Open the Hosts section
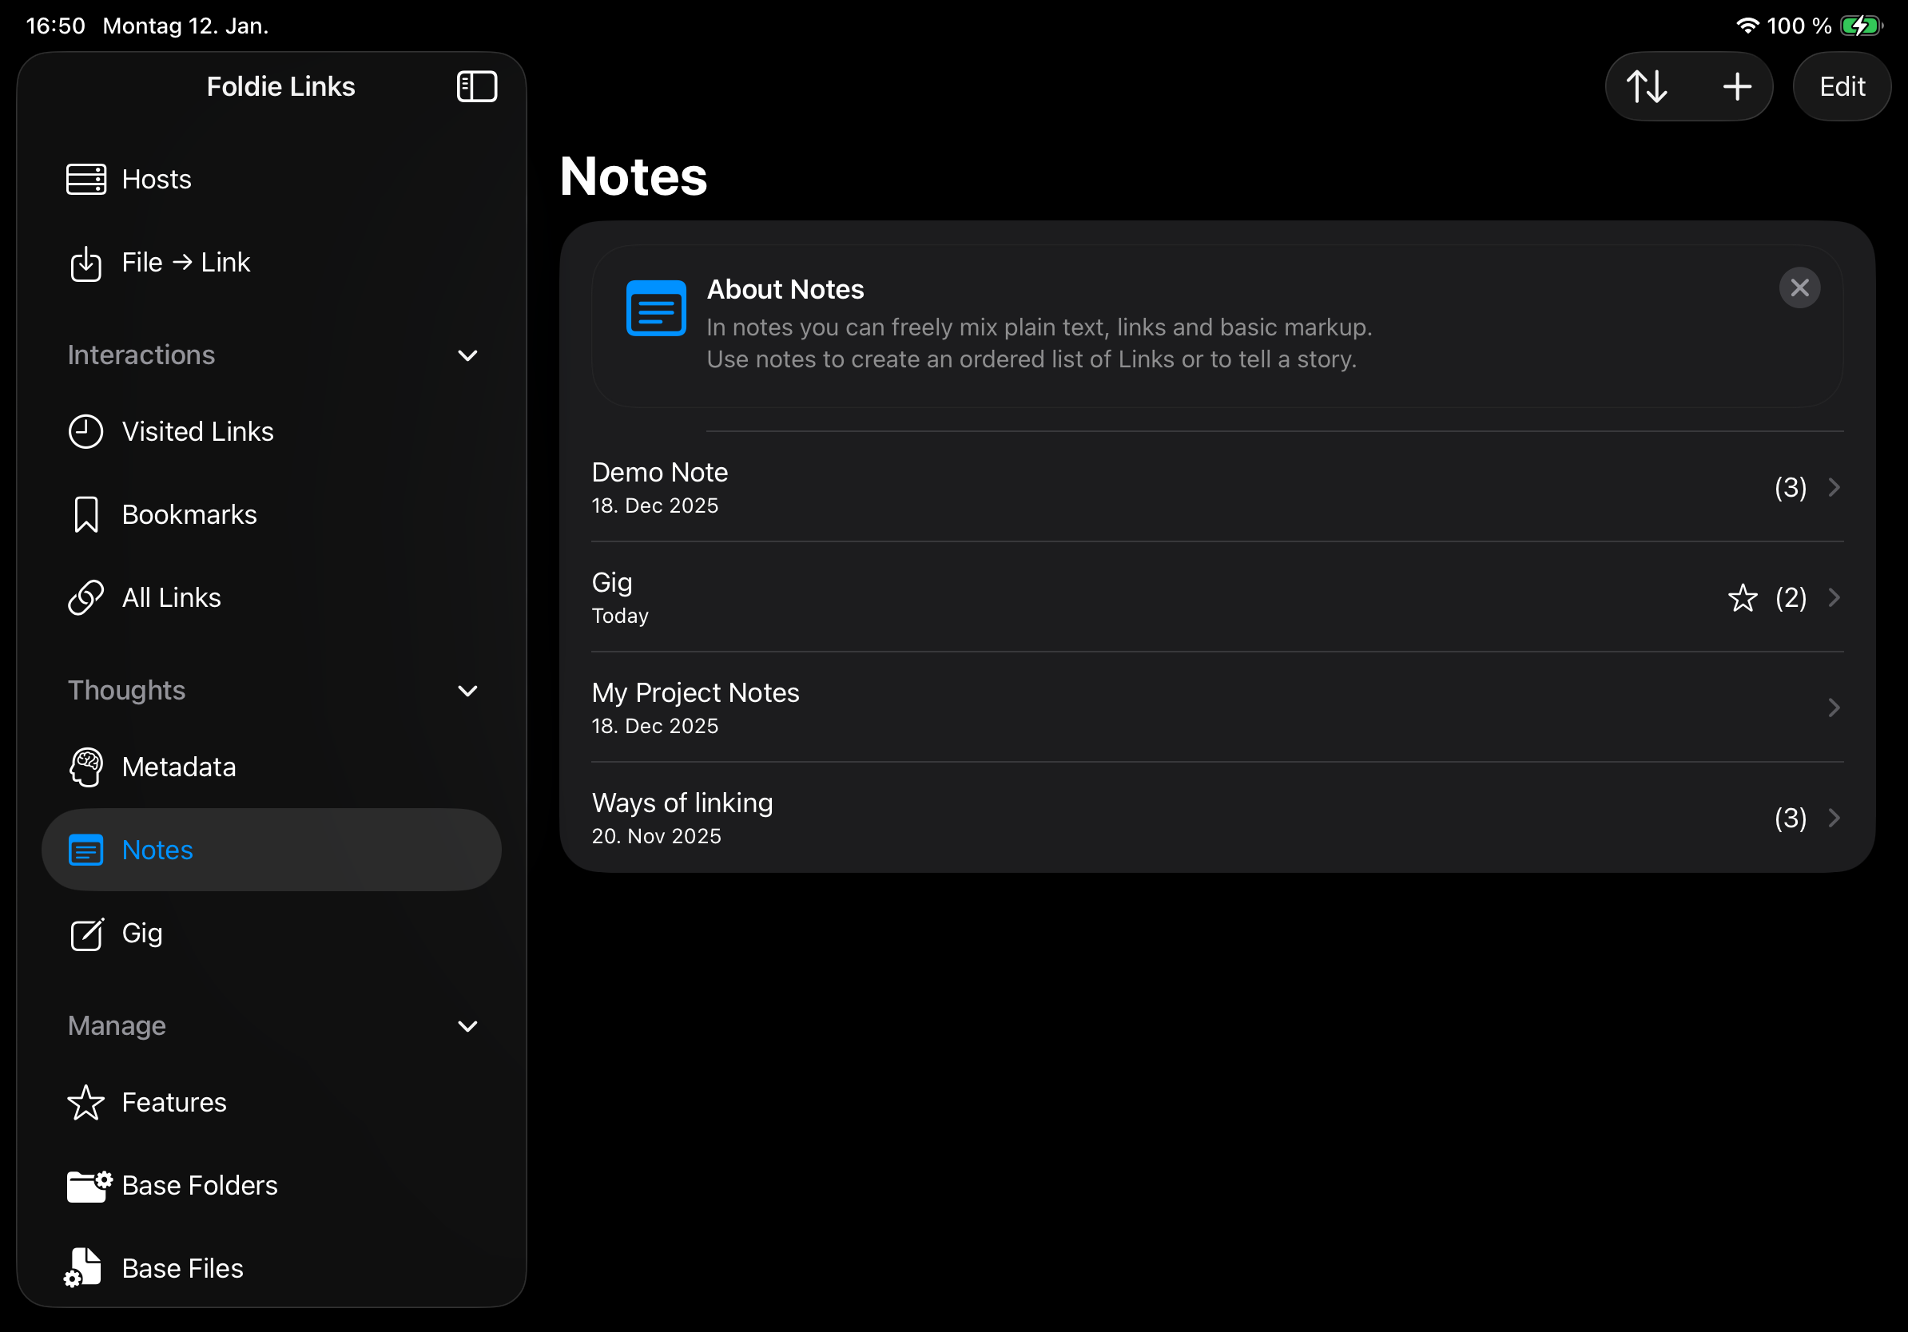The height and width of the screenshot is (1332, 1908). pos(157,179)
